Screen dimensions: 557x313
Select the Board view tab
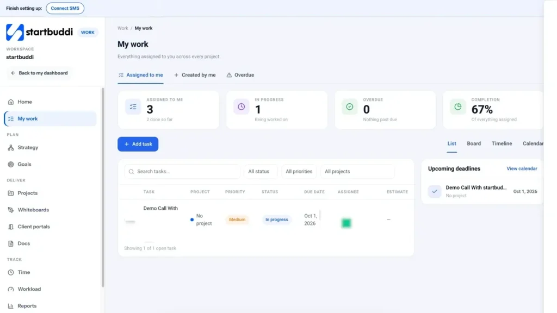[474, 143]
